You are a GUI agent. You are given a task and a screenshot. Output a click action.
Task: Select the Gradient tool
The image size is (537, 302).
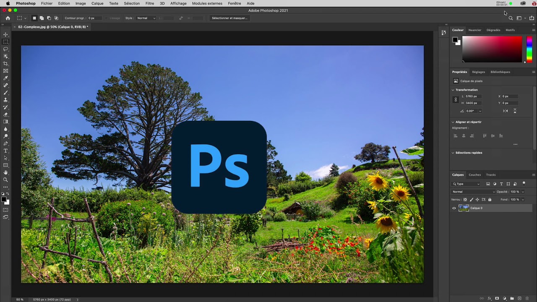tap(6, 122)
